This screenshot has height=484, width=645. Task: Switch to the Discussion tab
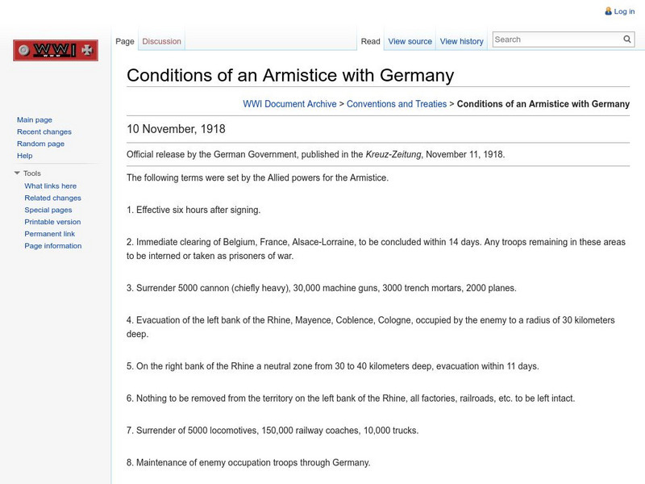point(161,40)
